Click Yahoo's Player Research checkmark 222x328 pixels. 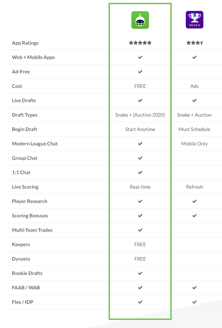tap(194, 201)
